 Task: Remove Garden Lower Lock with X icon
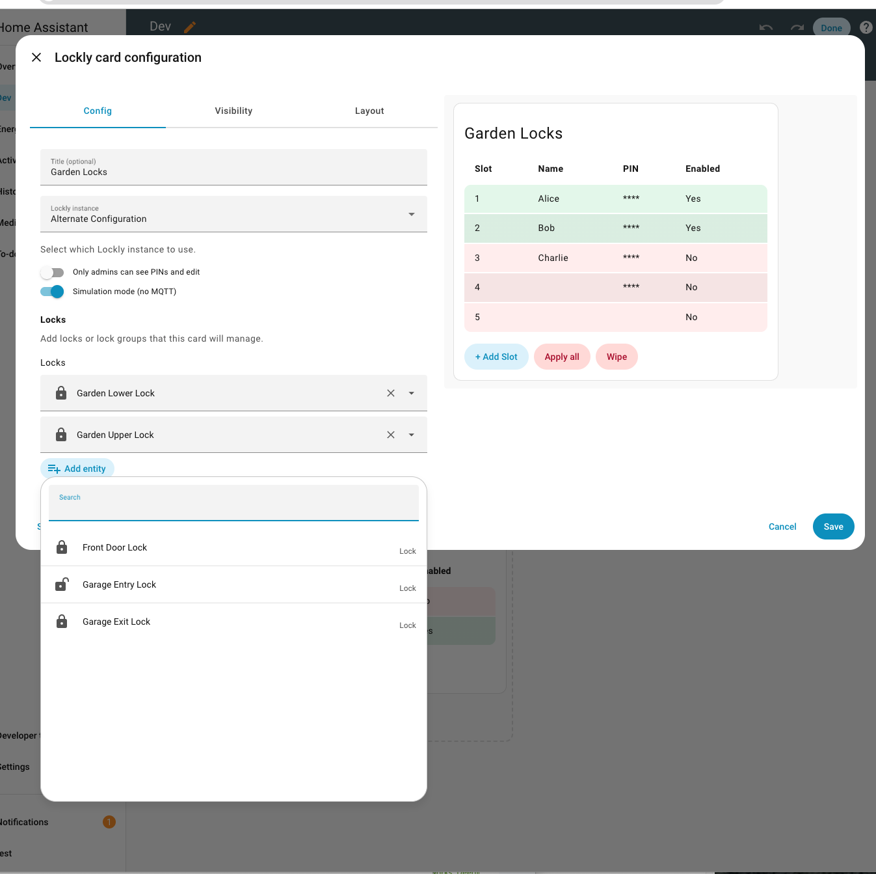point(391,393)
